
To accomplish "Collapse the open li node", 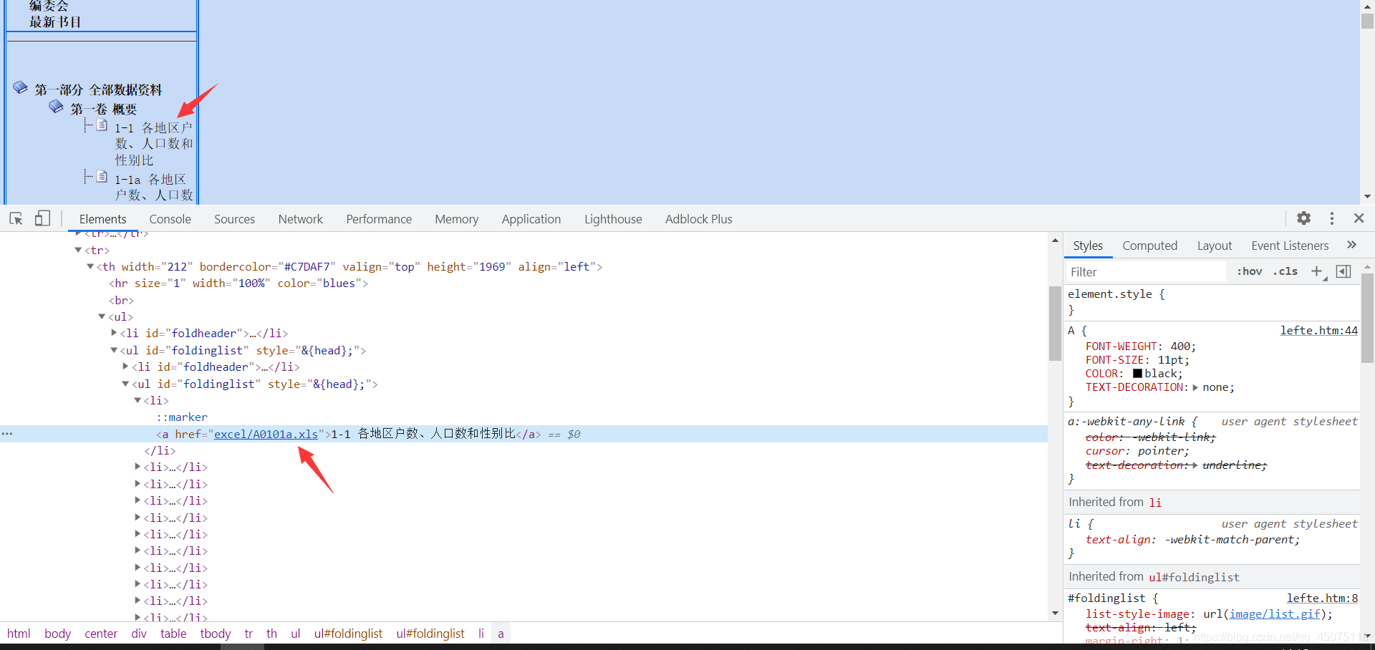I will click(x=137, y=400).
